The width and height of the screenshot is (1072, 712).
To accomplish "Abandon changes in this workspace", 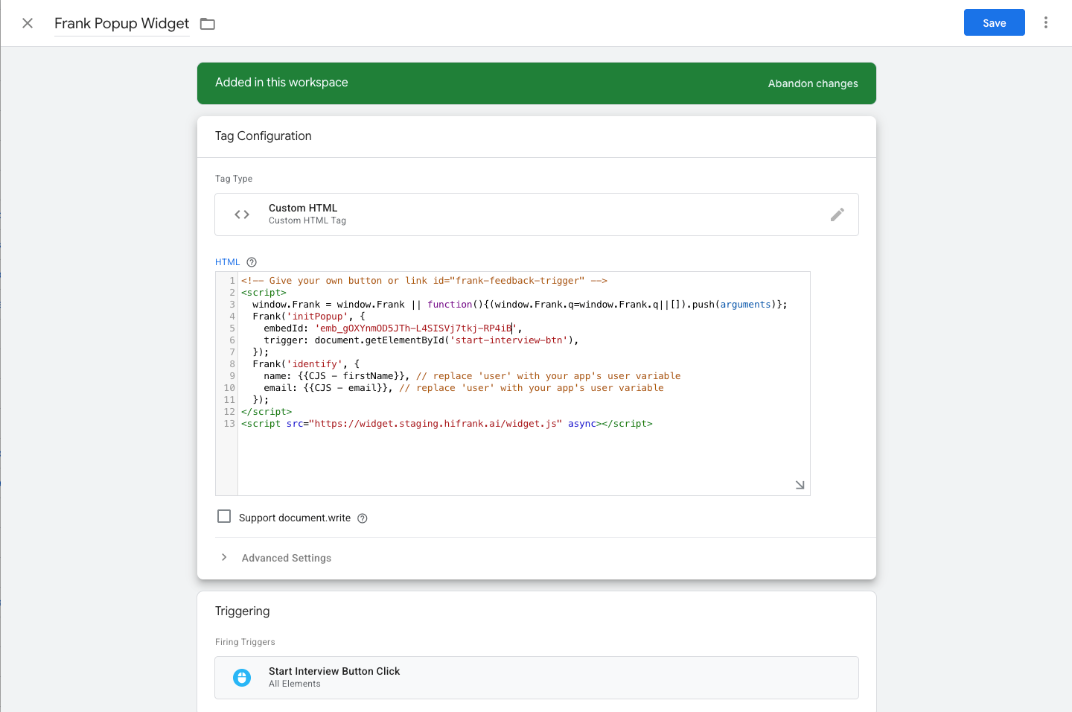I will 813,83.
